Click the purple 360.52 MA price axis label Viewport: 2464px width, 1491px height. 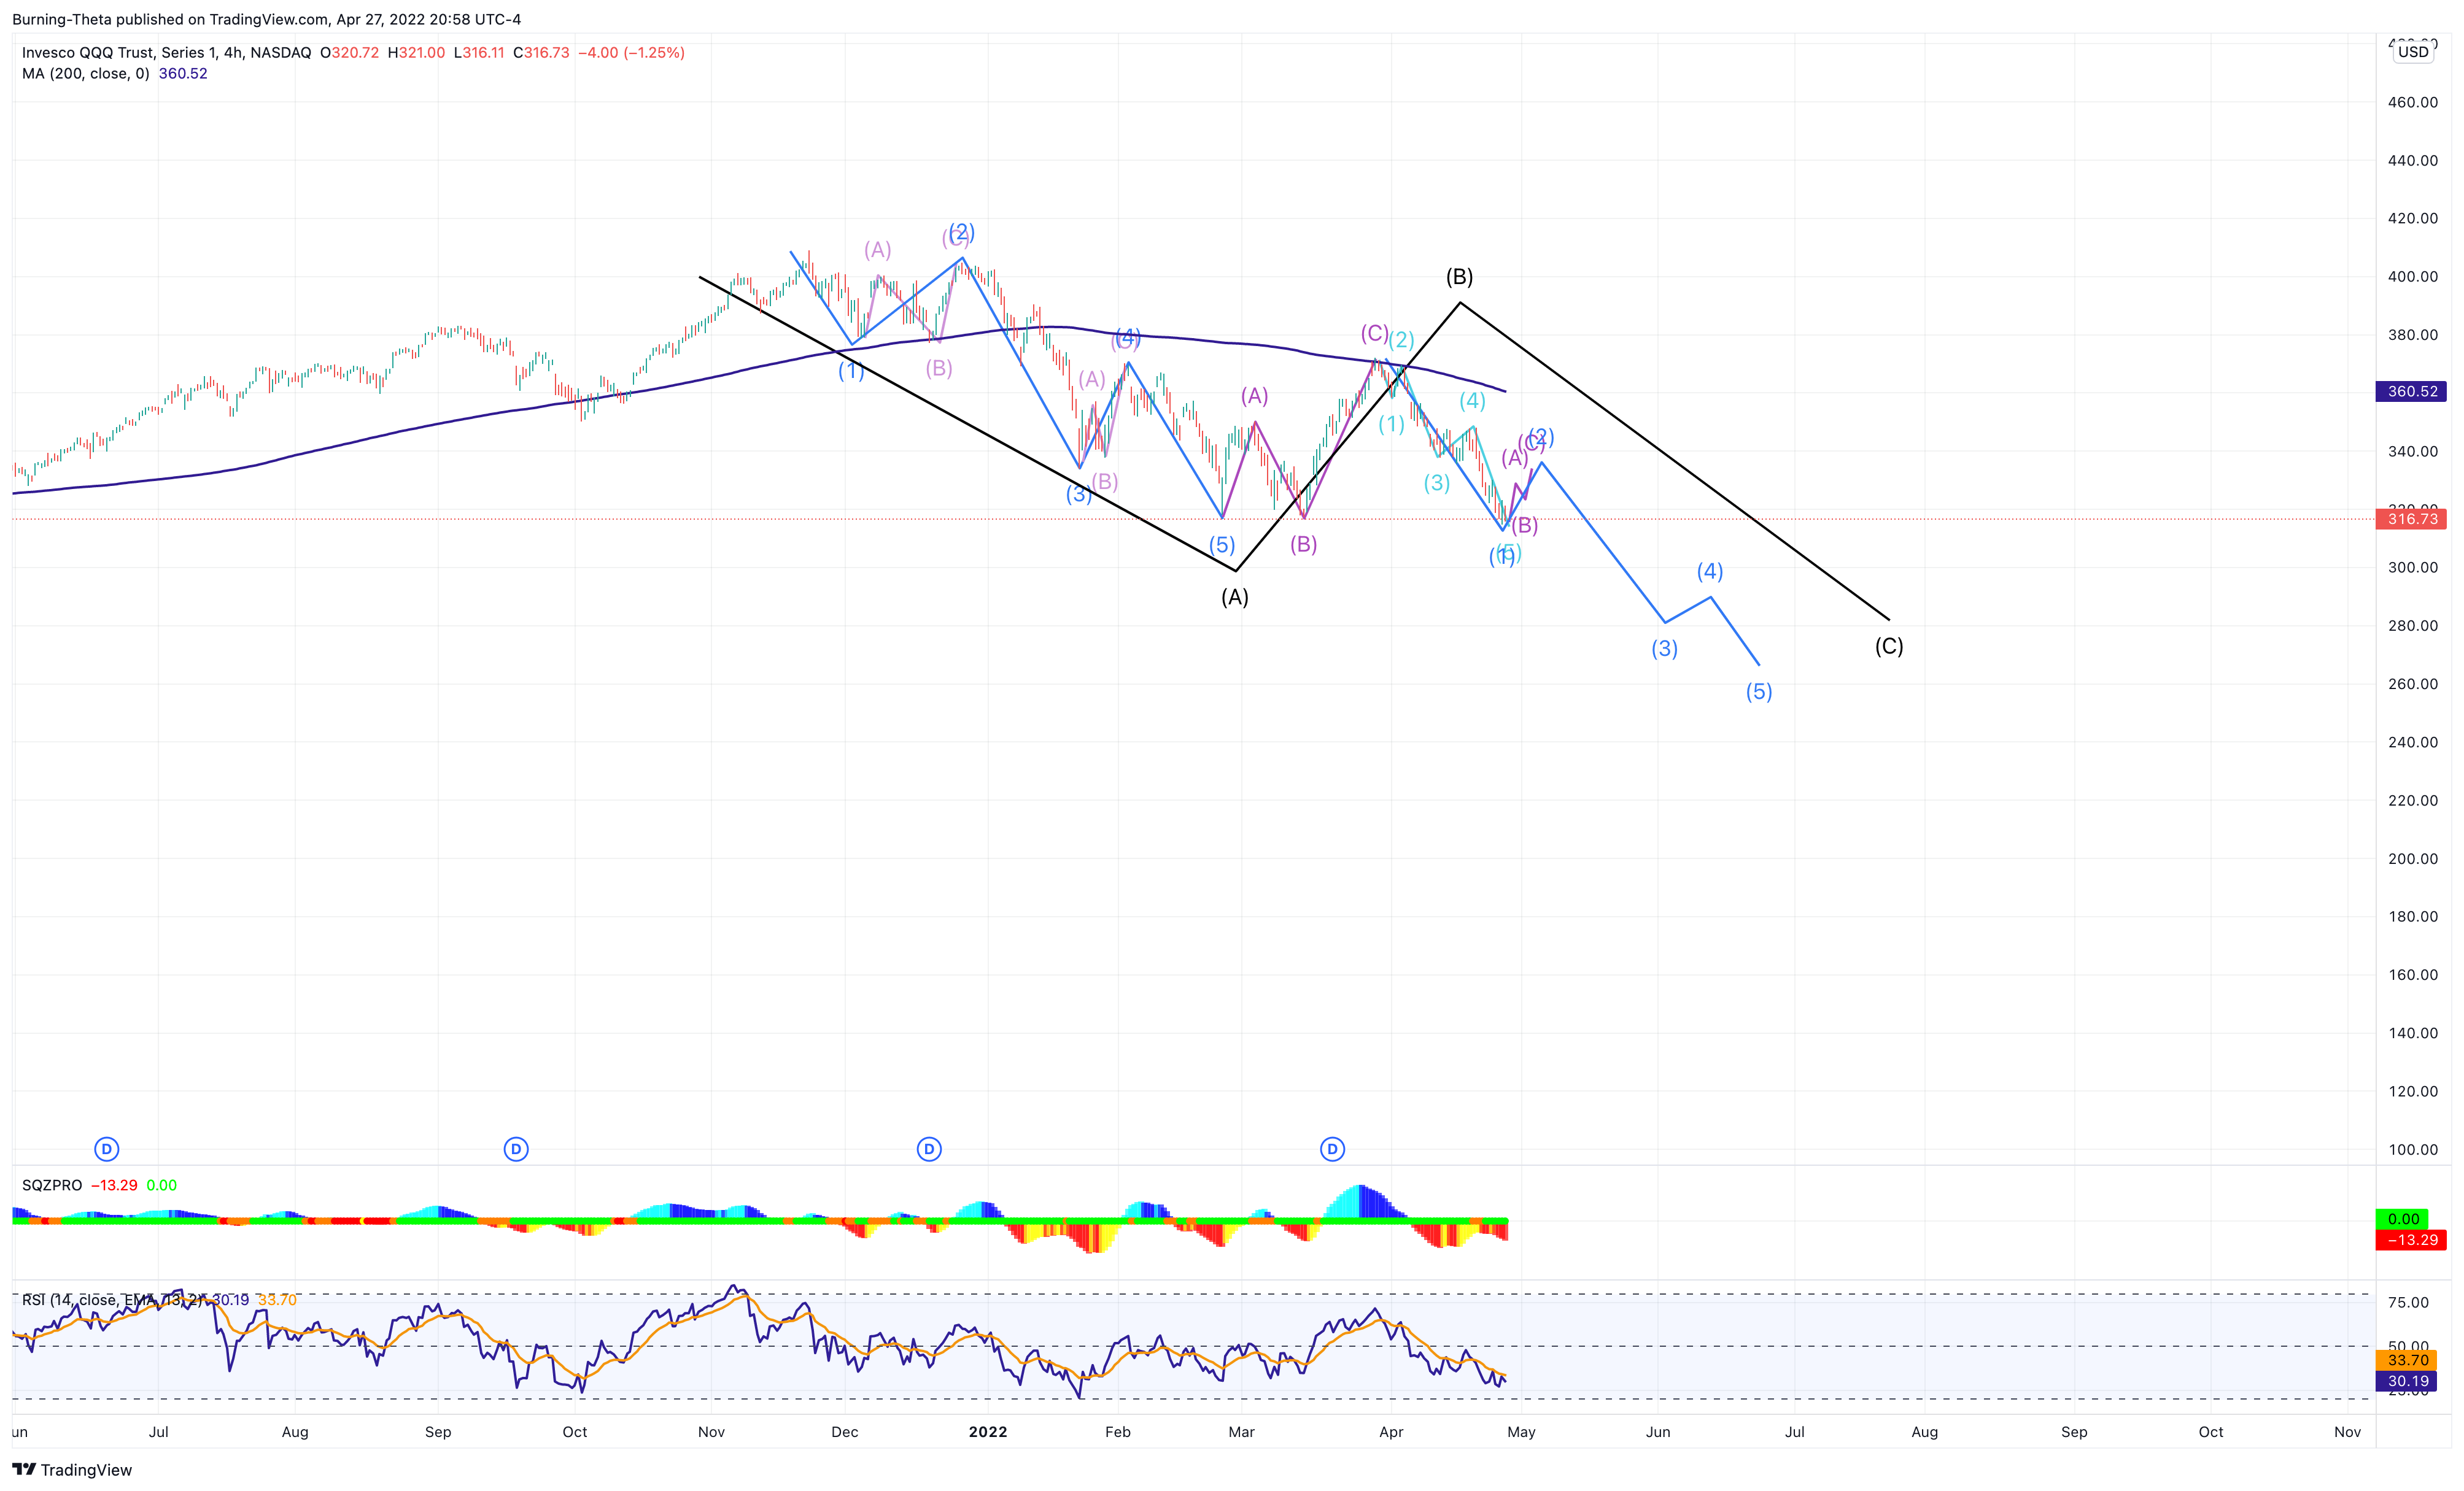(2411, 391)
